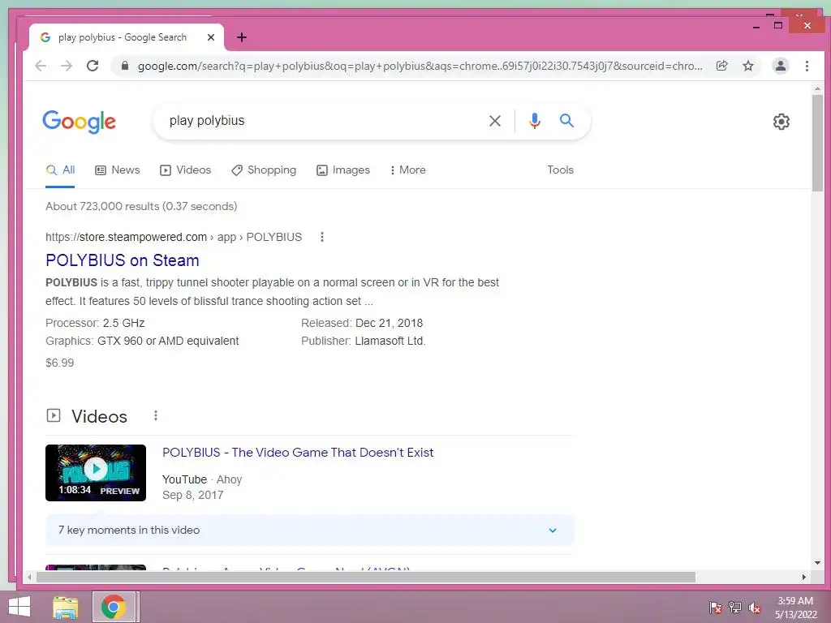The width and height of the screenshot is (831, 623).
Task: Open the Videos section three-dot options
Action: [155, 416]
